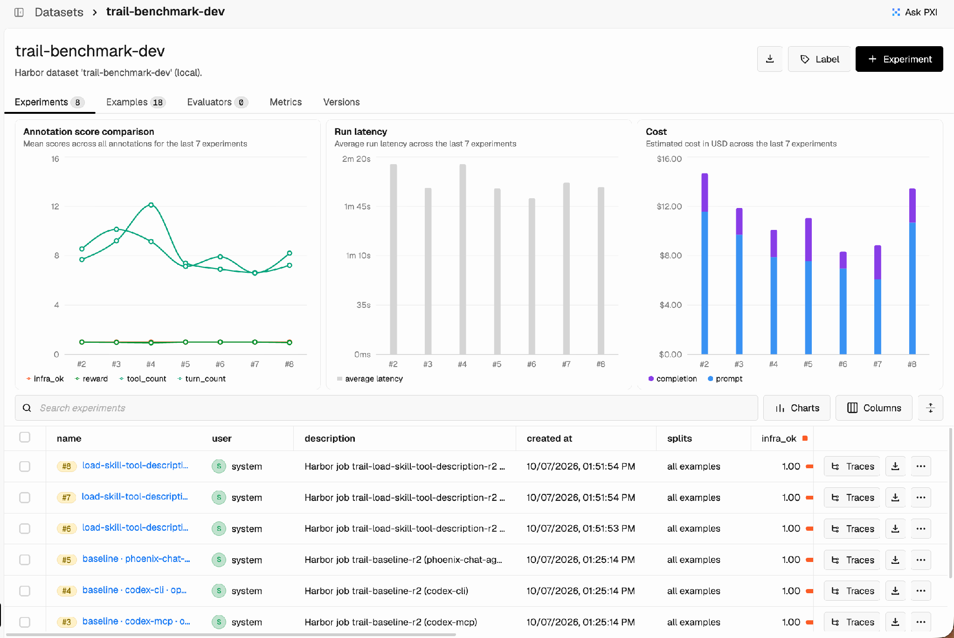954x638 pixels.
Task: Check the box for experiment #6
Action: tap(25, 528)
